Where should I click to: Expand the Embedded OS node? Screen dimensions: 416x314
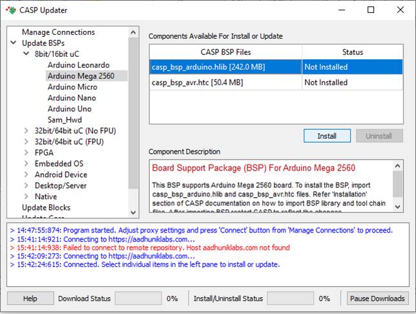point(26,164)
